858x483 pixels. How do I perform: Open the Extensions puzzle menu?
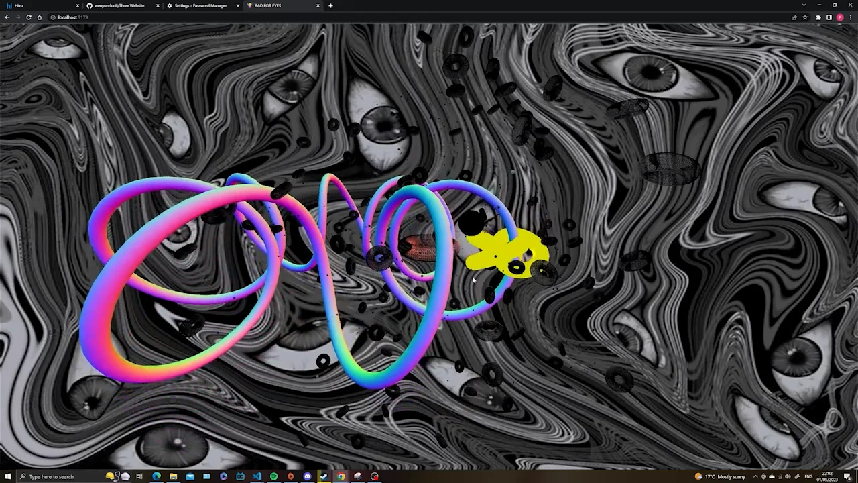818,17
